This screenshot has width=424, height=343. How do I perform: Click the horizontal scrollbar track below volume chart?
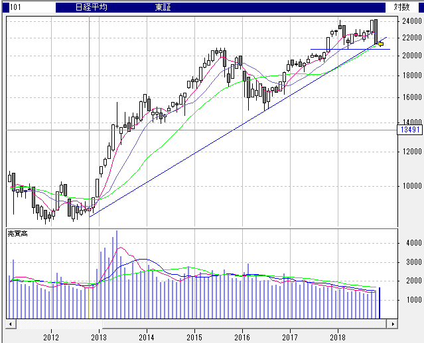[x=199, y=324]
